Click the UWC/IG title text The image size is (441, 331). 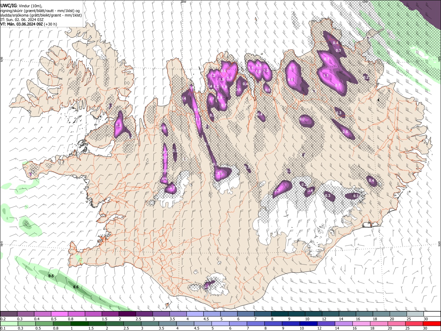pyautogui.click(x=8, y=6)
